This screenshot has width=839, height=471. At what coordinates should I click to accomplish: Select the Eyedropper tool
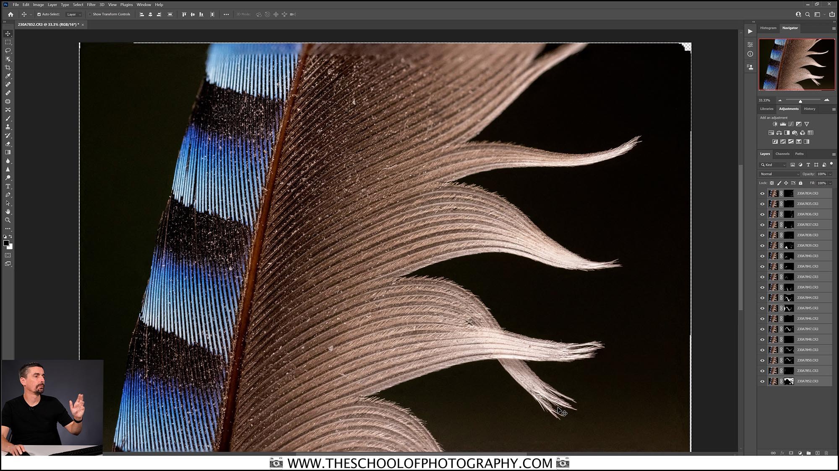pyautogui.click(x=8, y=76)
